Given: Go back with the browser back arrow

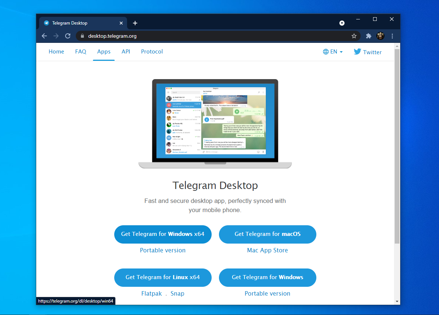Looking at the screenshot, I should (x=44, y=36).
